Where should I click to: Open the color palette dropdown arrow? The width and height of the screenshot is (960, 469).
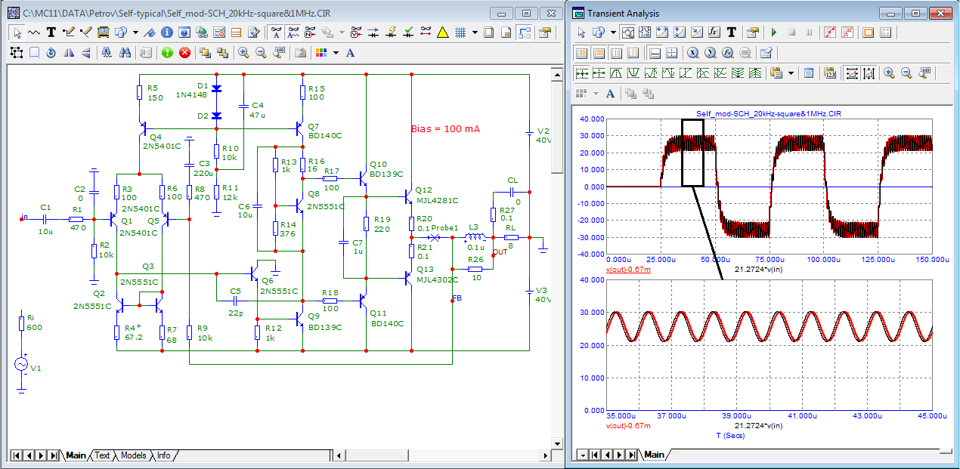point(336,53)
